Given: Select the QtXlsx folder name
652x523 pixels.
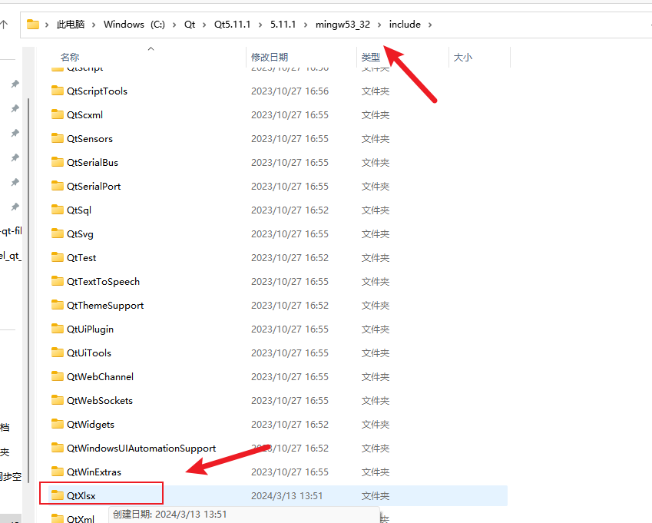Looking at the screenshot, I should pos(81,495).
